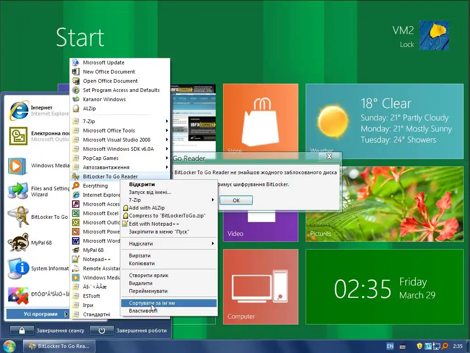Click OK in BitLocker dialog
Screen dimensions: 470x353
pyautogui.click(x=236, y=200)
